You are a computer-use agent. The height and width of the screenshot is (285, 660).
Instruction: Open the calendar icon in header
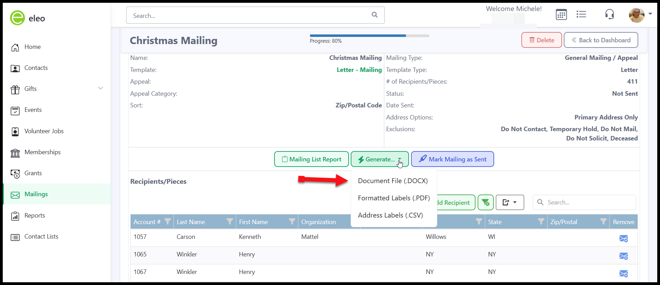pyautogui.click(x=561, y=14)
